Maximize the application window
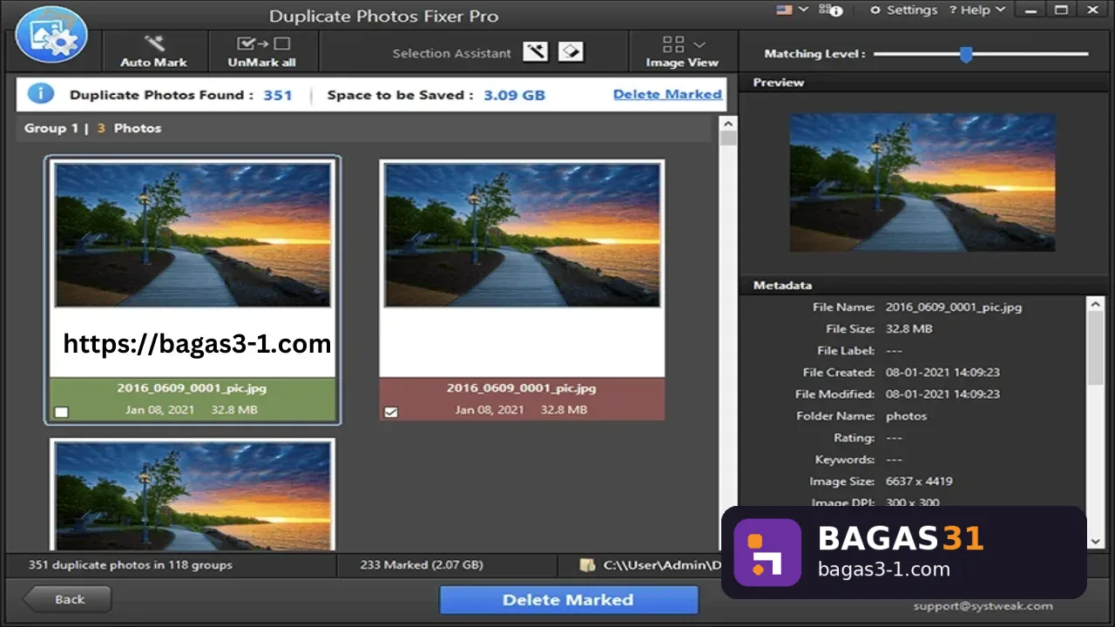The image size is (1115, 627). tap(1061, 10)
